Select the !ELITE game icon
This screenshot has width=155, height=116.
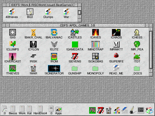pos(54,44)
